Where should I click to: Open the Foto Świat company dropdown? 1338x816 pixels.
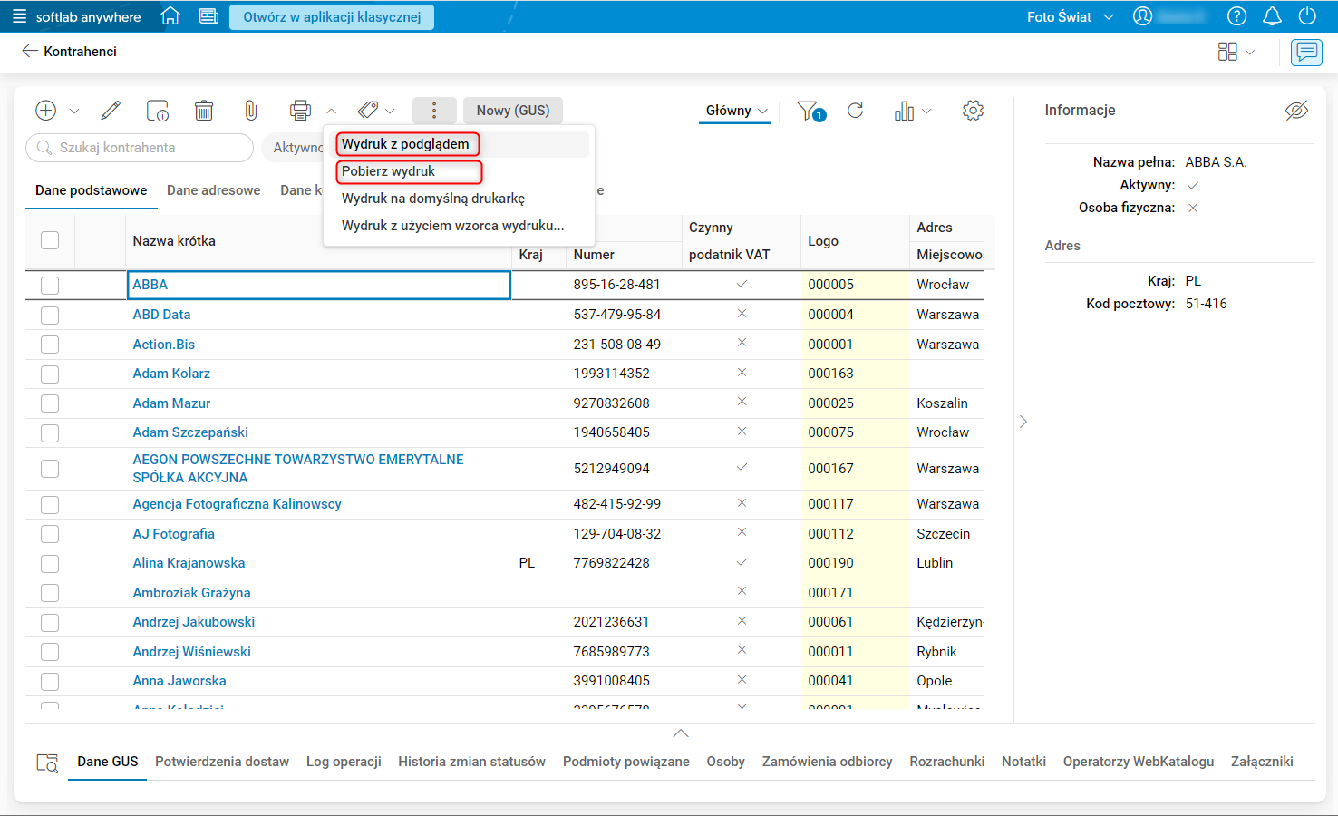tap(1070, 16)
